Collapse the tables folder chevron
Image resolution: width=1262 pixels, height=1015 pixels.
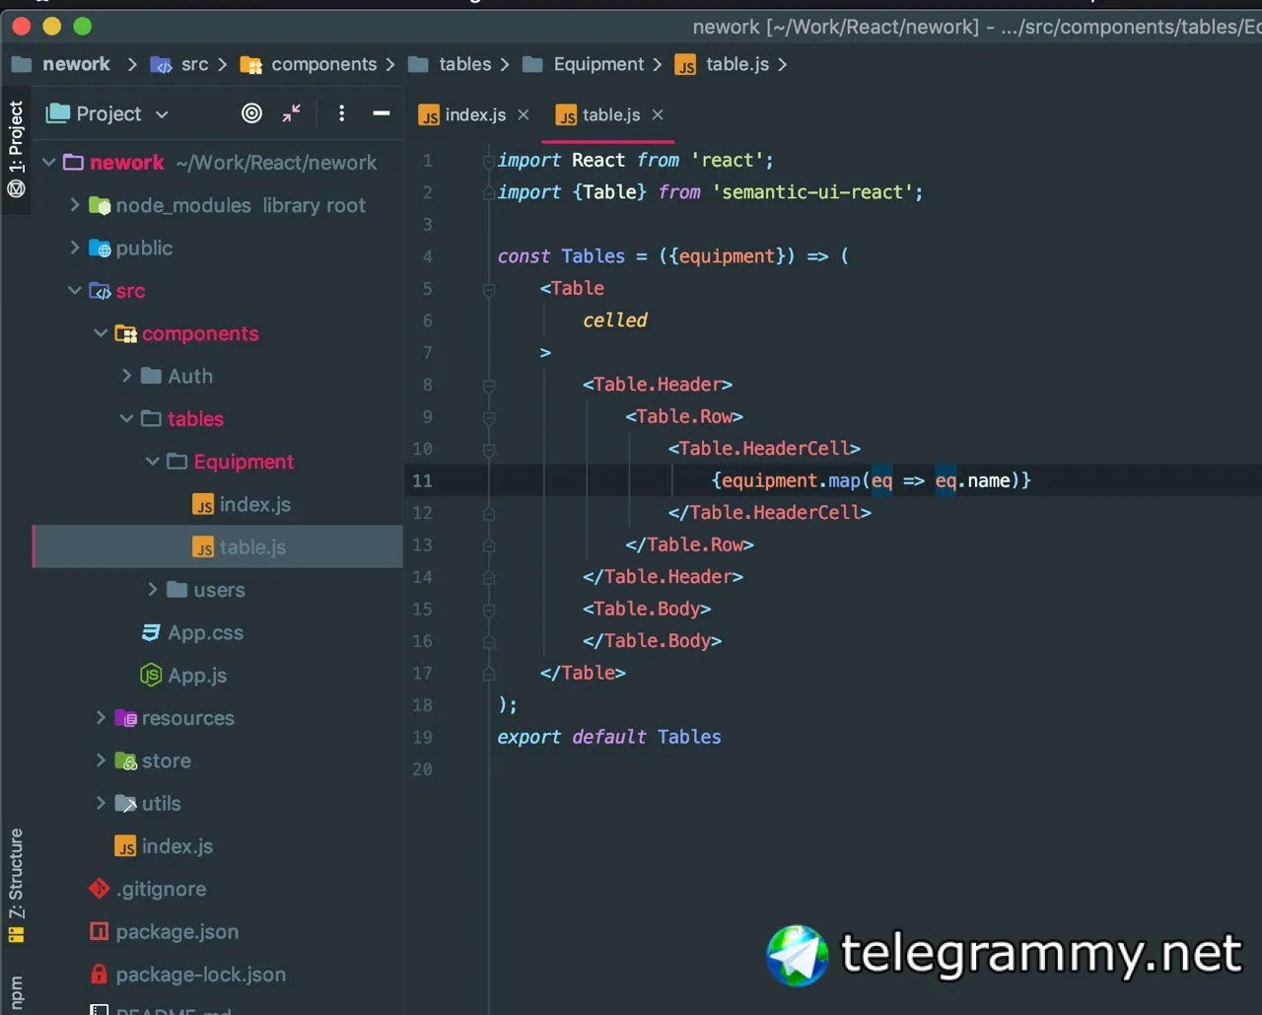coord(126,419)
